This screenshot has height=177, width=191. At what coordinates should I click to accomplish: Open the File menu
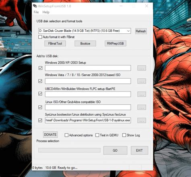pyautogui.click(x=36, y=12)
